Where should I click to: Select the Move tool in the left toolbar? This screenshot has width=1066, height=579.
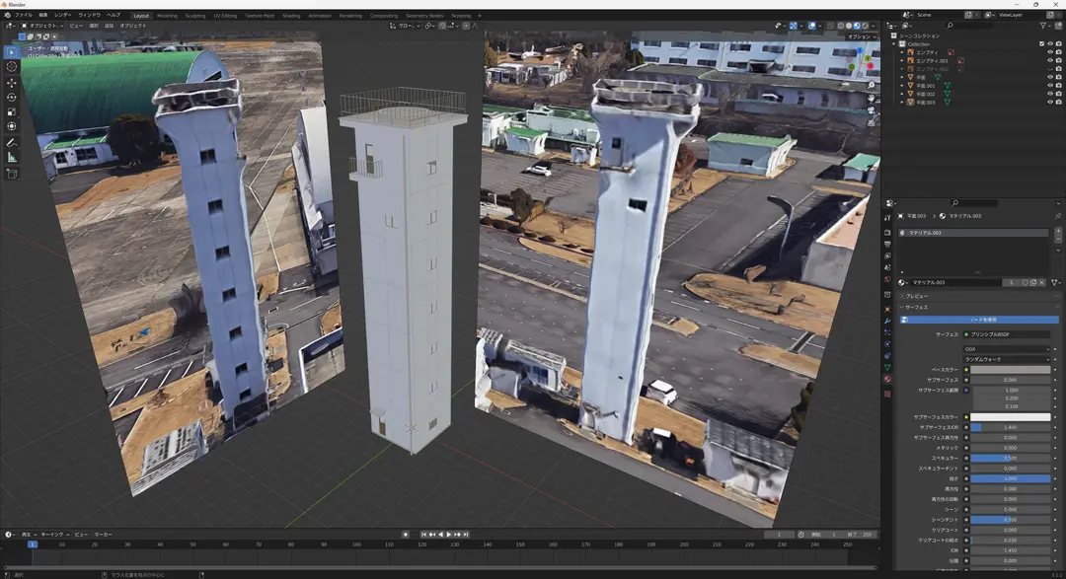click(12, 83)
